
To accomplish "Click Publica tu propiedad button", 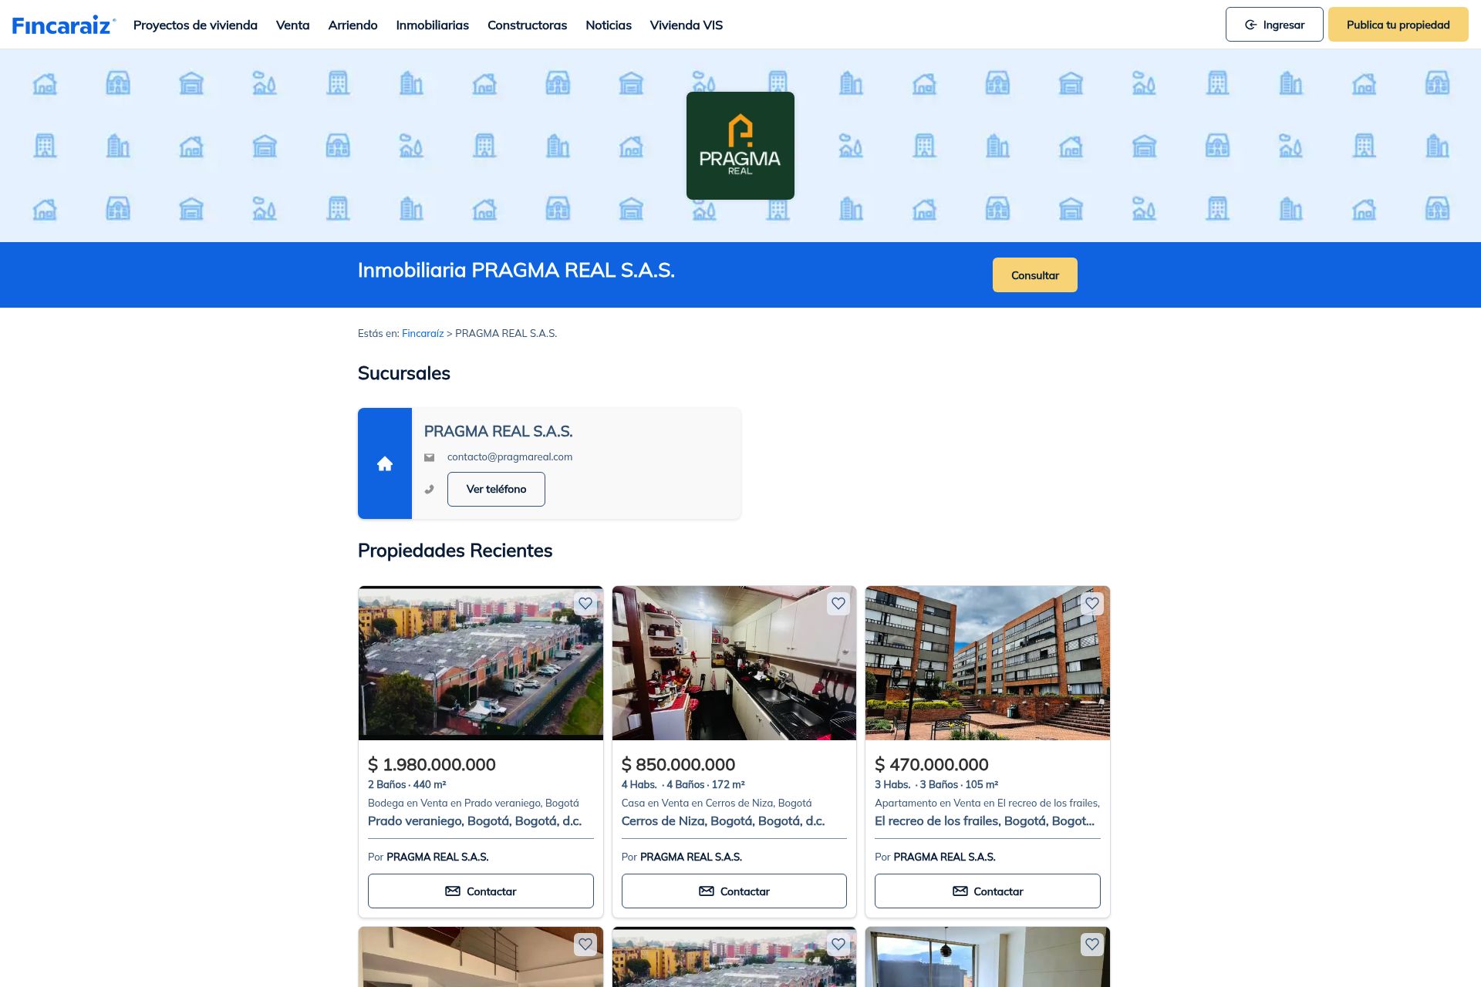I will [x=1398, y=25].
